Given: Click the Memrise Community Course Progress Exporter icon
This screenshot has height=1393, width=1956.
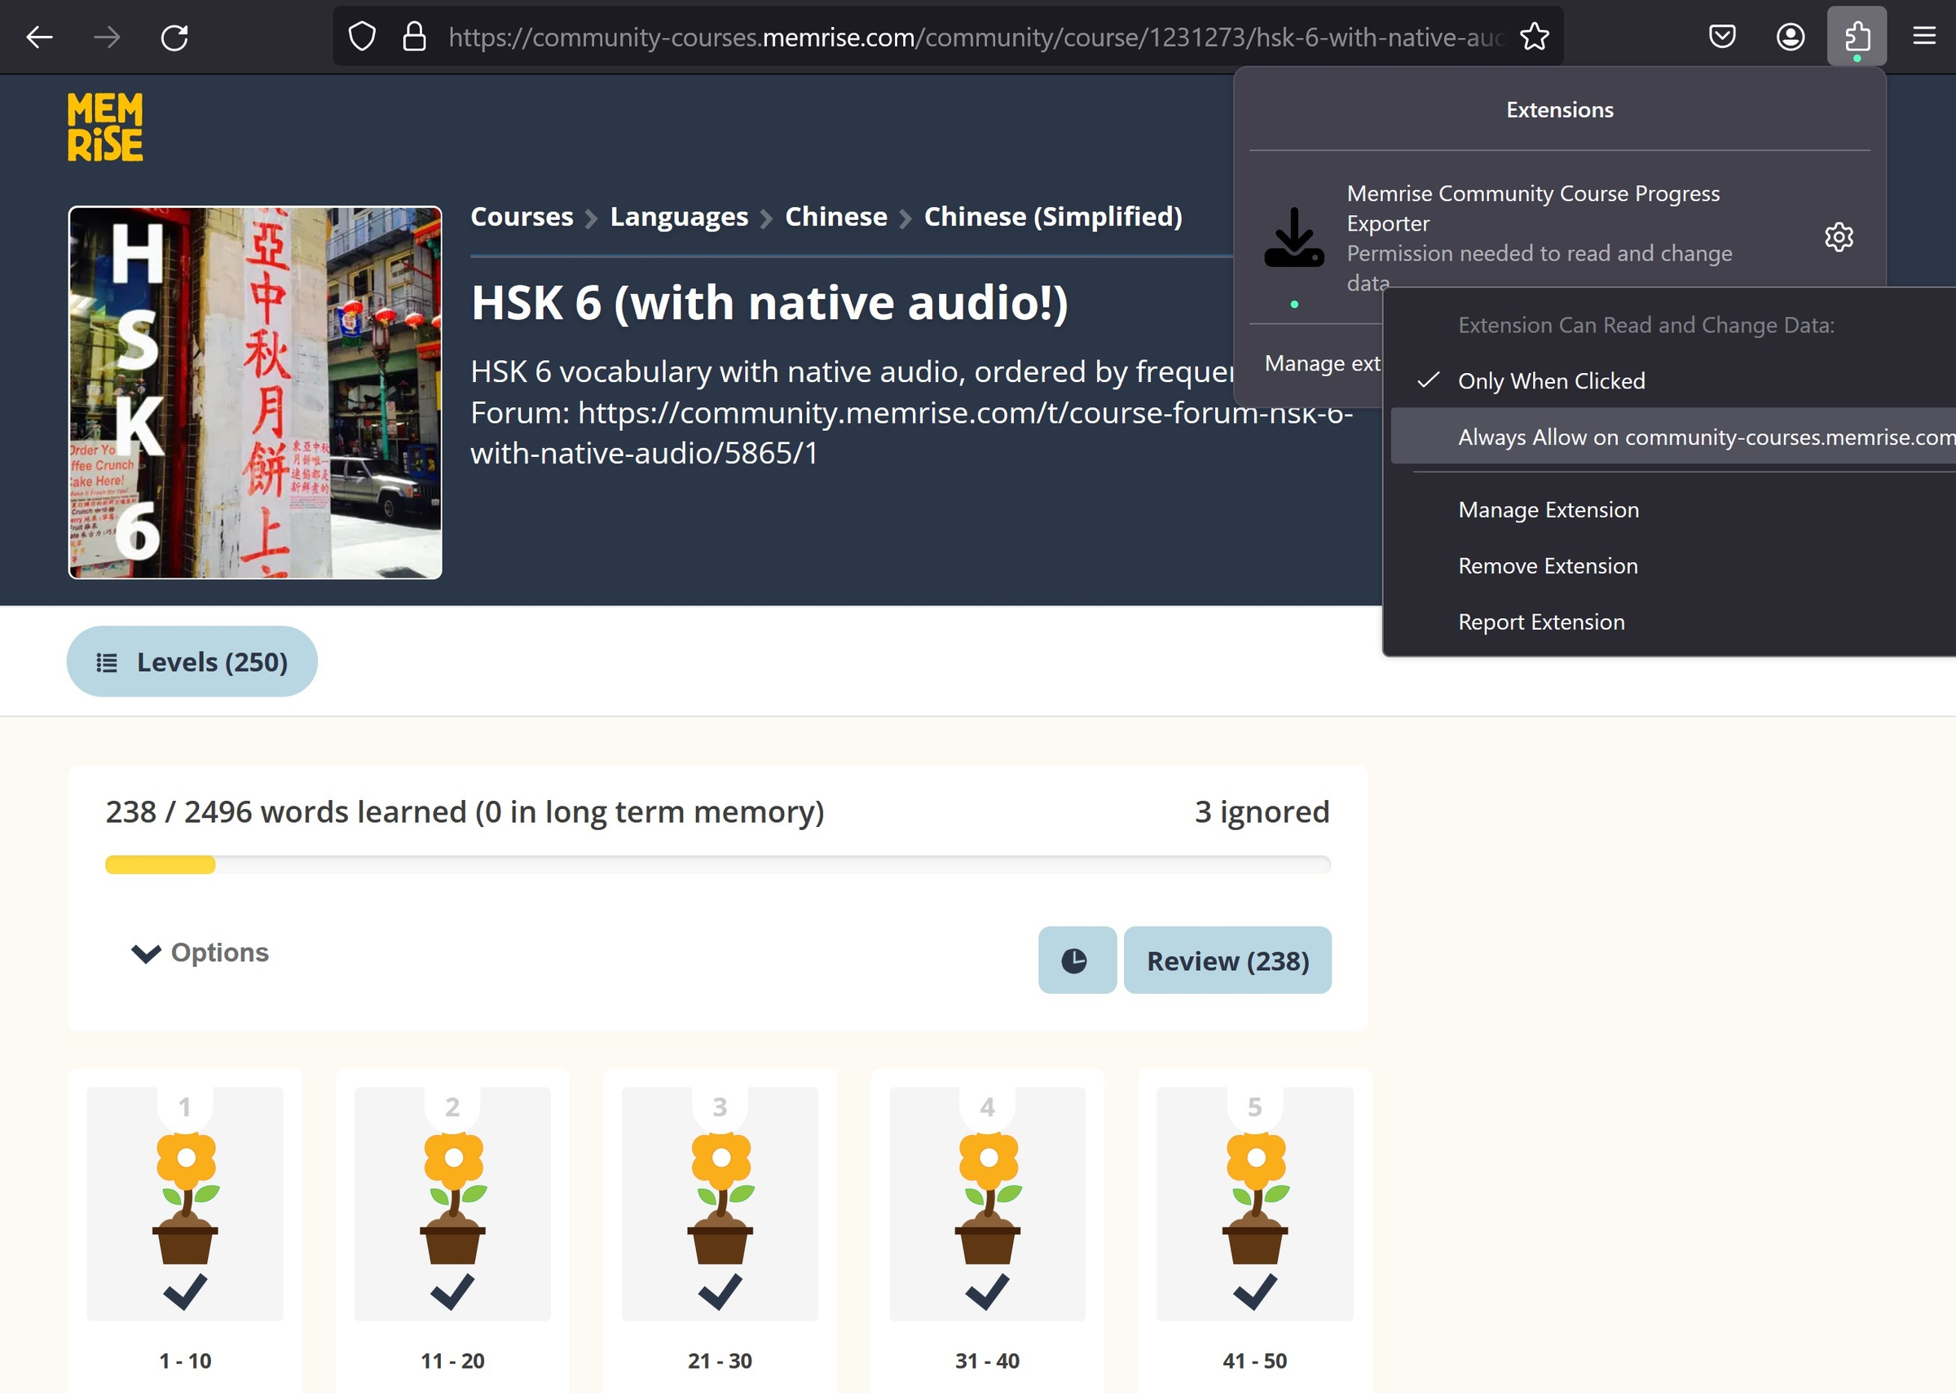Looking at the screenshot, I should (1293, 235).
